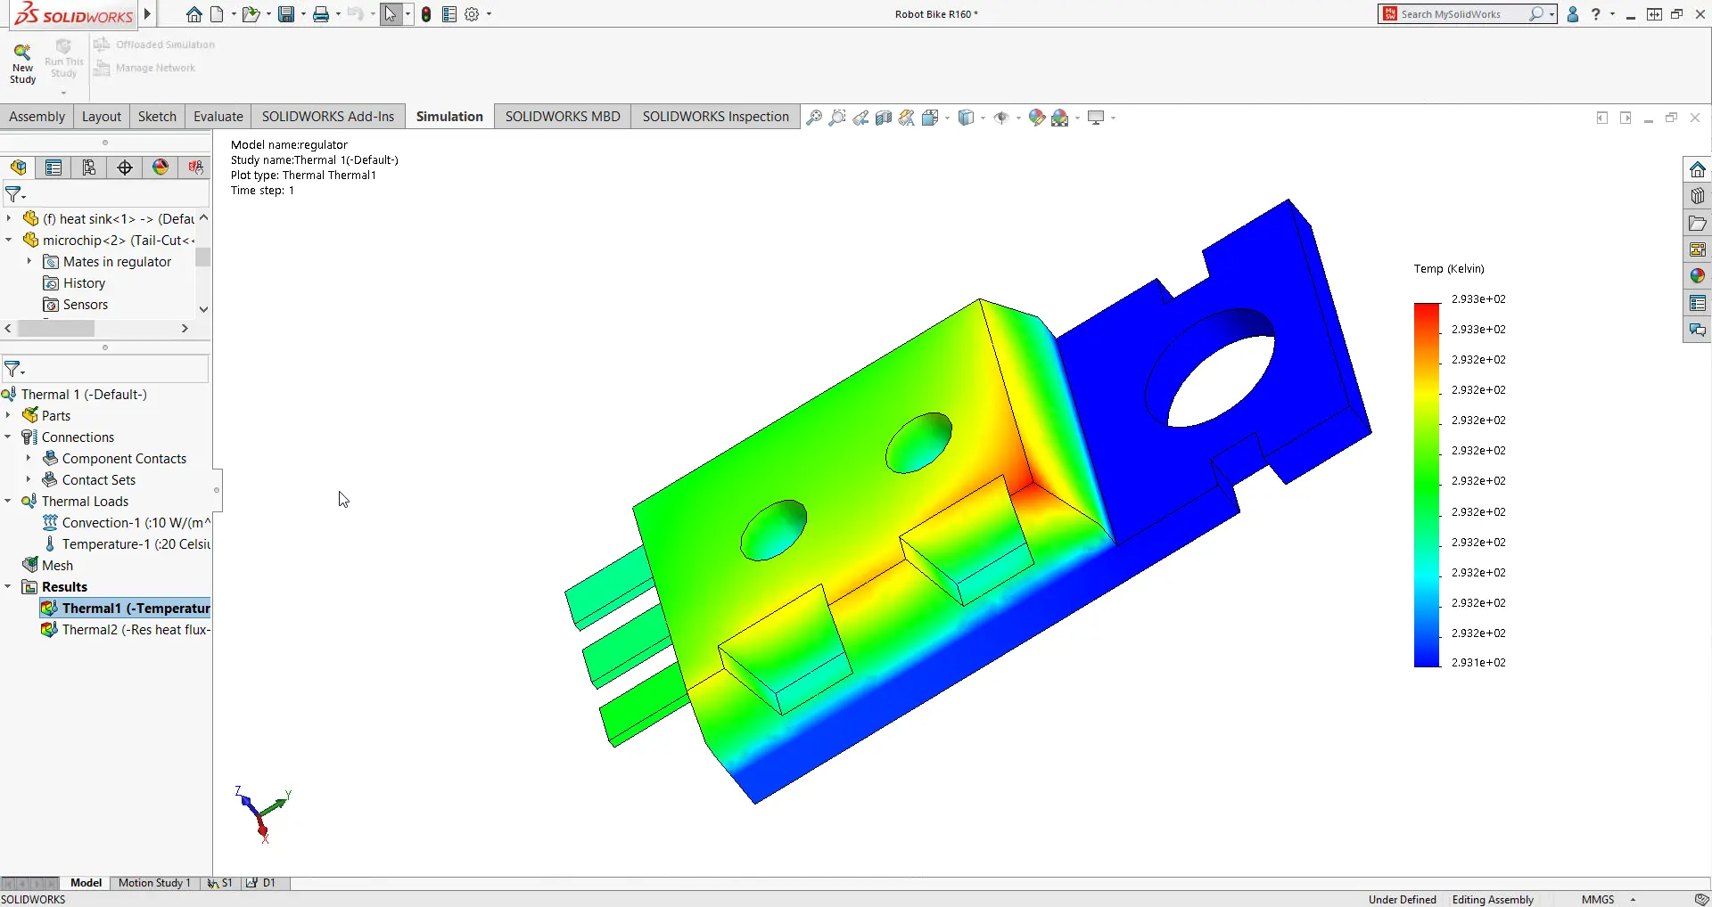Click the Section View icon
Screen dimensions: 1712x907
884,118
